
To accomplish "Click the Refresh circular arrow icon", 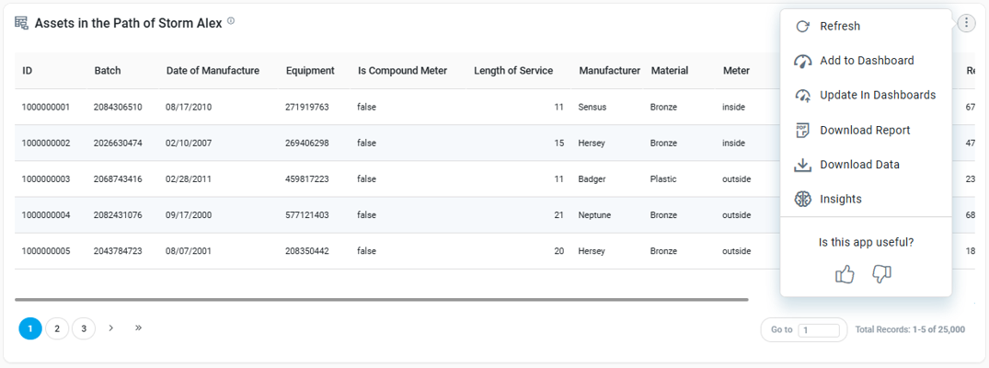I will point(802,27).
